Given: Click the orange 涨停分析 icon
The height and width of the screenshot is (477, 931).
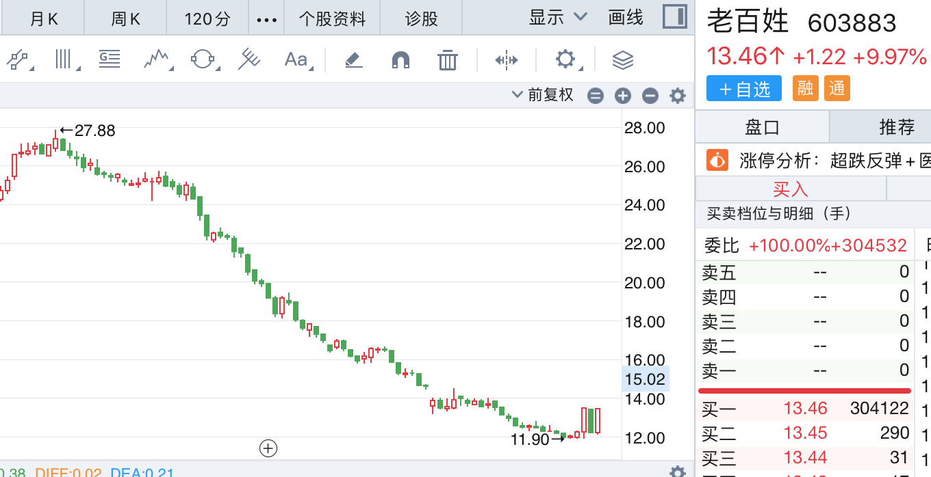Looking at the screenshot, I should coord(717,161).
